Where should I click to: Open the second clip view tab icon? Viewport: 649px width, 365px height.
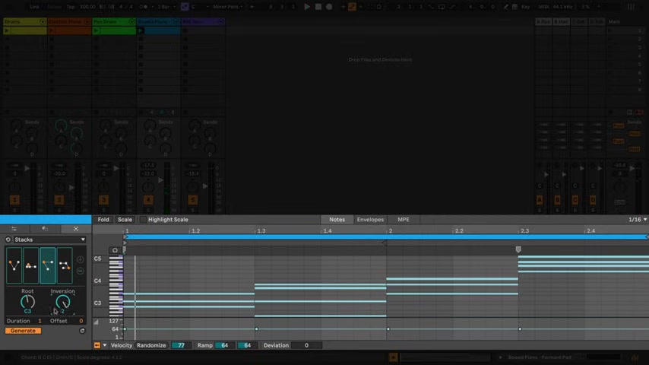coord(45,229)
